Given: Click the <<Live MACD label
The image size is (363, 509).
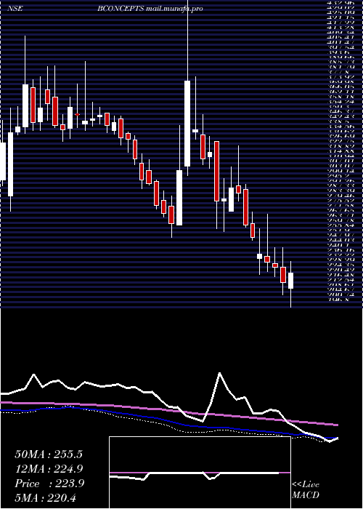Looking at the screenshot, I should pos(306,490).
